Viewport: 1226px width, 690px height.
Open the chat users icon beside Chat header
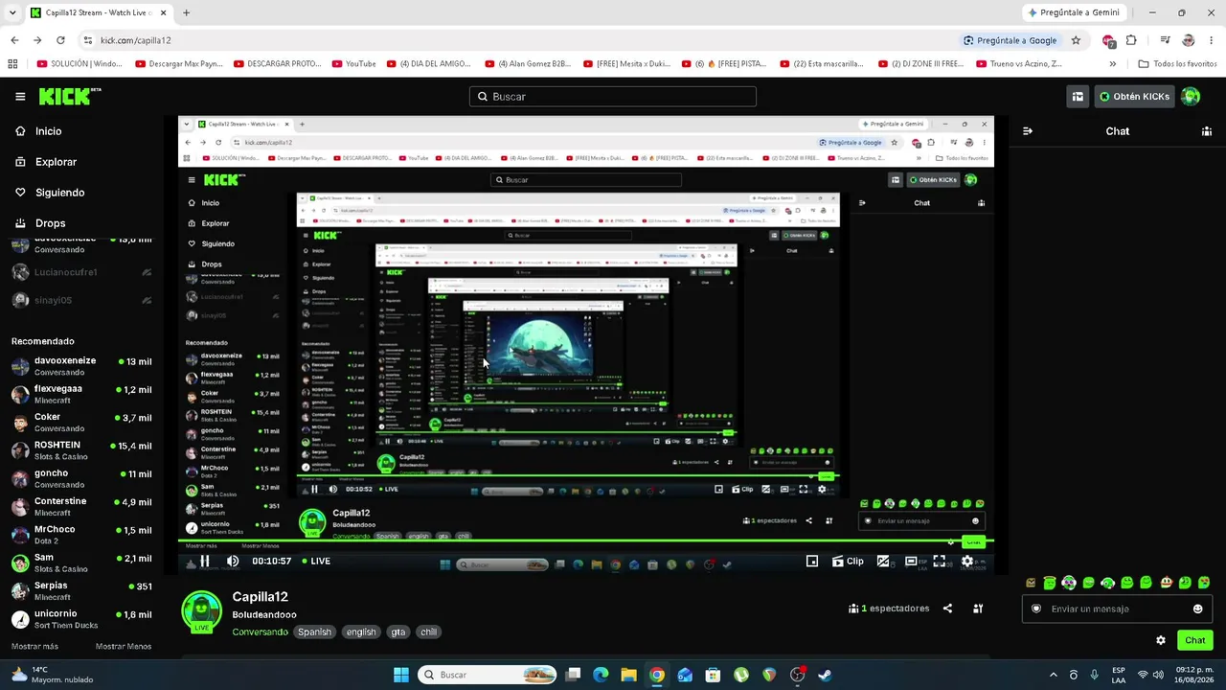1207,131
